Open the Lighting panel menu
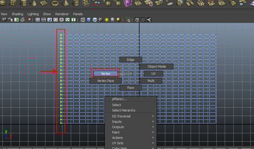This screenshot has width=254, height=149. click(33, 14)
